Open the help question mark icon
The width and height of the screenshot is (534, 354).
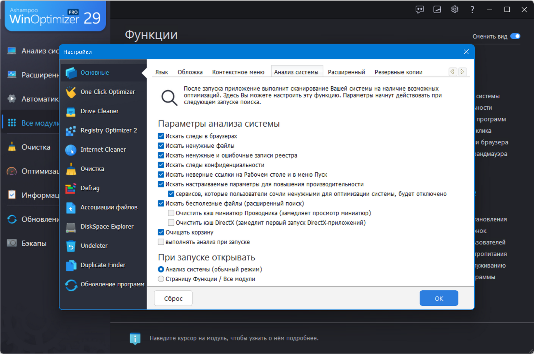[472, 10]
